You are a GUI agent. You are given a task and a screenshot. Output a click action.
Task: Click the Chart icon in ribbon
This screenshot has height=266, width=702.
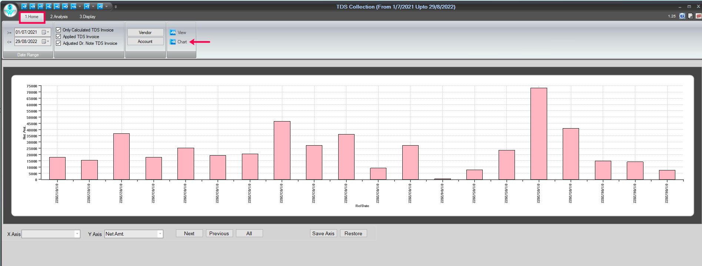click(x=173, y=42)
